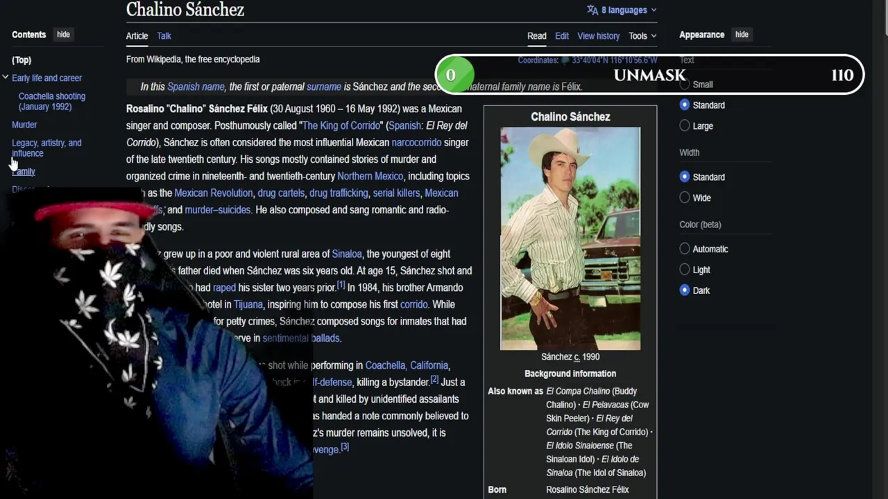Open the drug trafficking link
The image size is (888, 499).
339,193
